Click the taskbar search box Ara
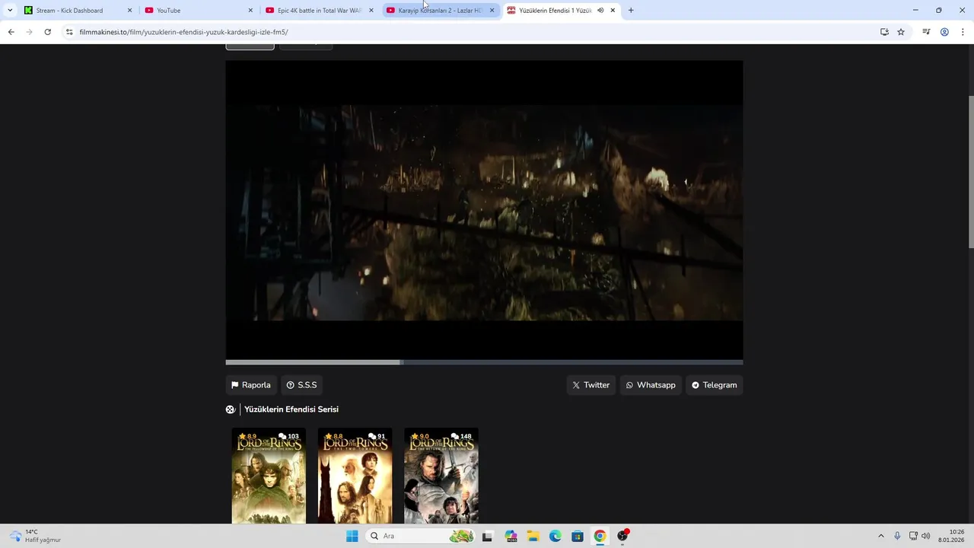974x548 pixels. (421, 536)
